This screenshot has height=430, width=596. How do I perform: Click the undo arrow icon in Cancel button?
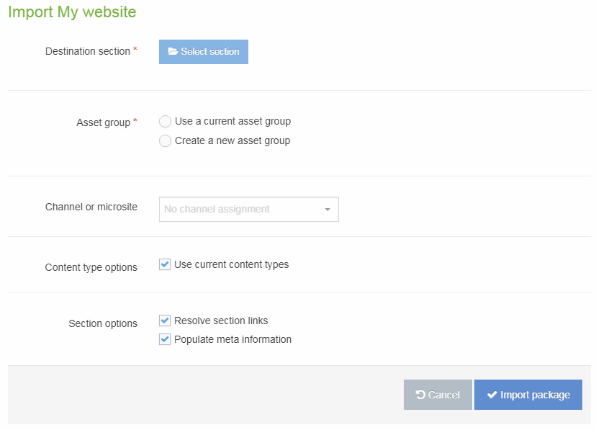point(423,394)
